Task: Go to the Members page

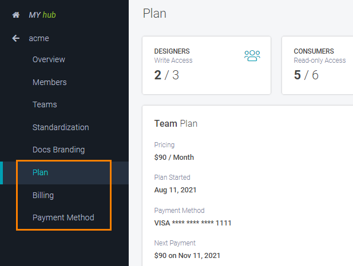Action: tap(49, 82)
